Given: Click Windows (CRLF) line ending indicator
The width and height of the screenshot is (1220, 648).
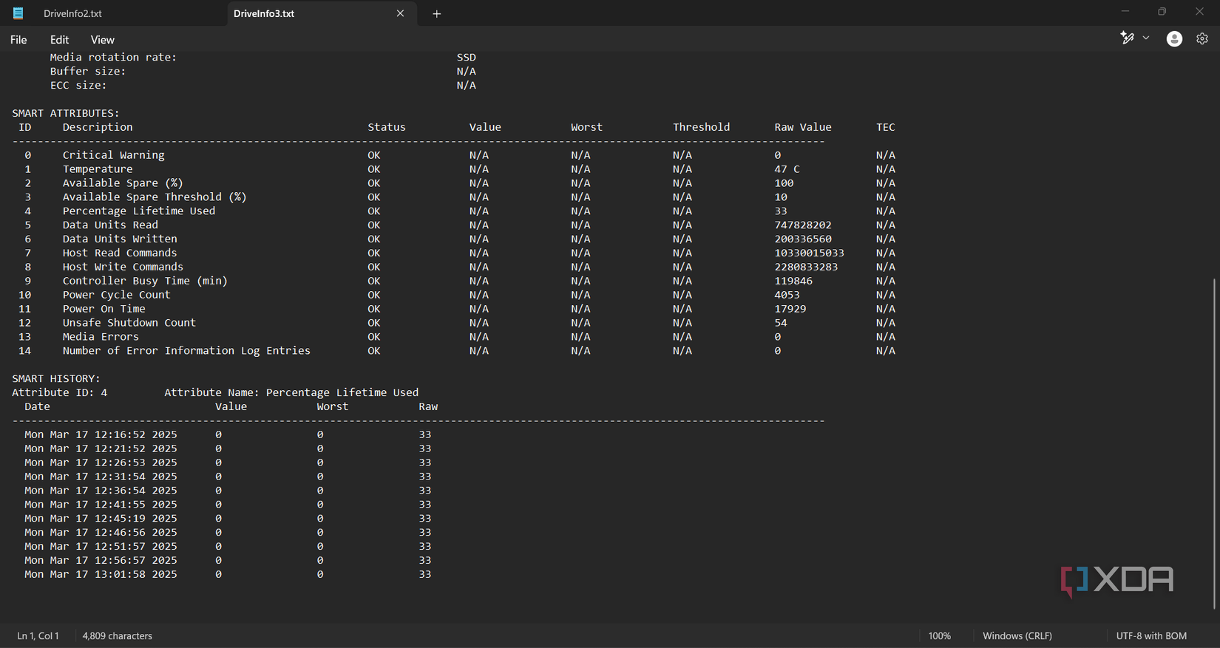Looking at the screenshot, I should tap(1017, 635).
